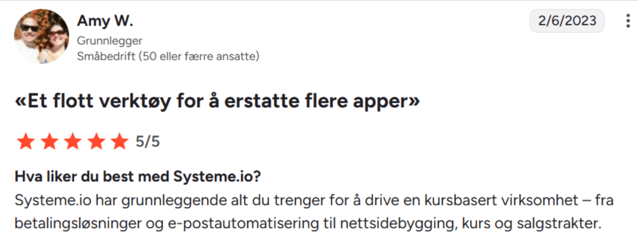
Task: Click the fifth rating star
Action: pyautogui.click(x=119, y=141)
